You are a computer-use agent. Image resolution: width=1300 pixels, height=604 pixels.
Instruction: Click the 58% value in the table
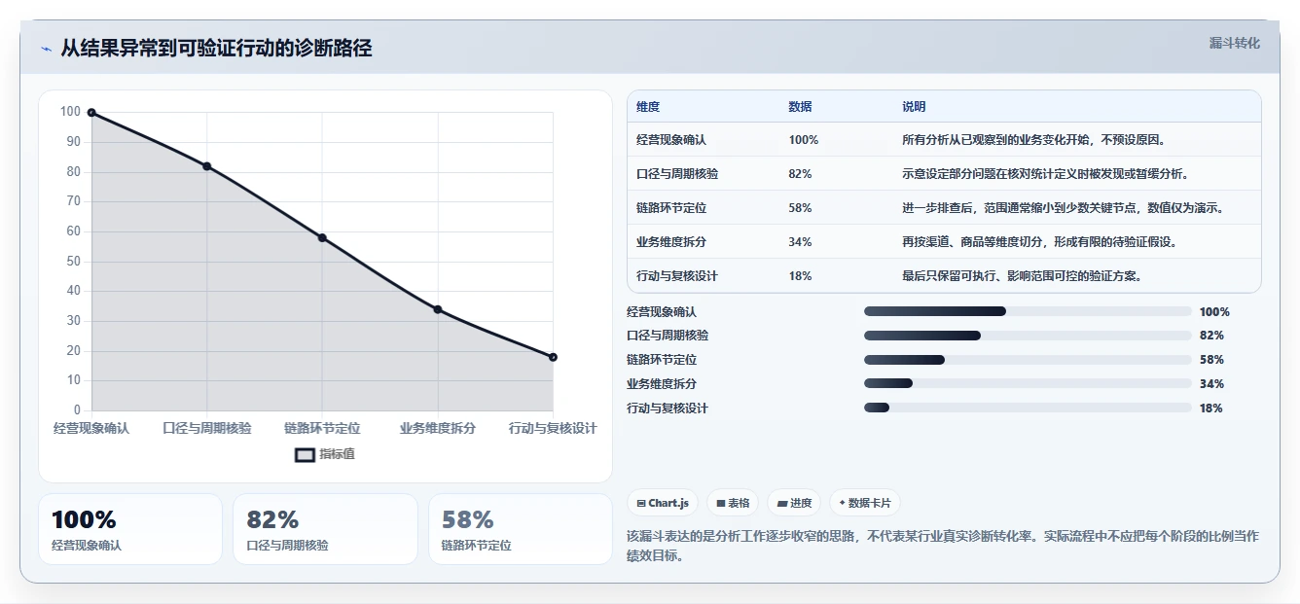pyautogui.click(x=800, y=208)
